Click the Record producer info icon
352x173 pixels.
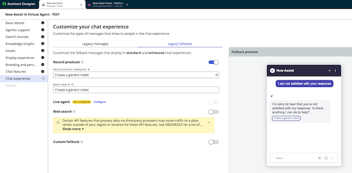[83, 62]
